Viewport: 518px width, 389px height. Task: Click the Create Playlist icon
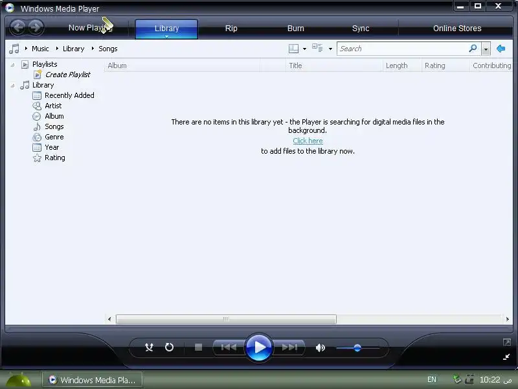38,75
